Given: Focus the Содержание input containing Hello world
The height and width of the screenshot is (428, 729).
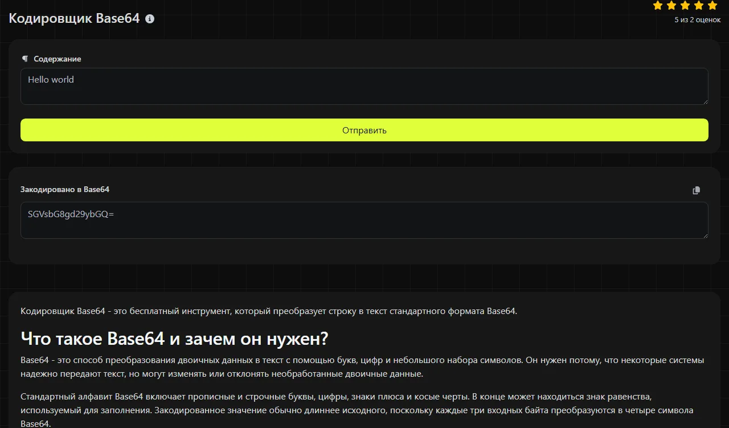Looking at the screenshot, I should [x=364, y=86].
